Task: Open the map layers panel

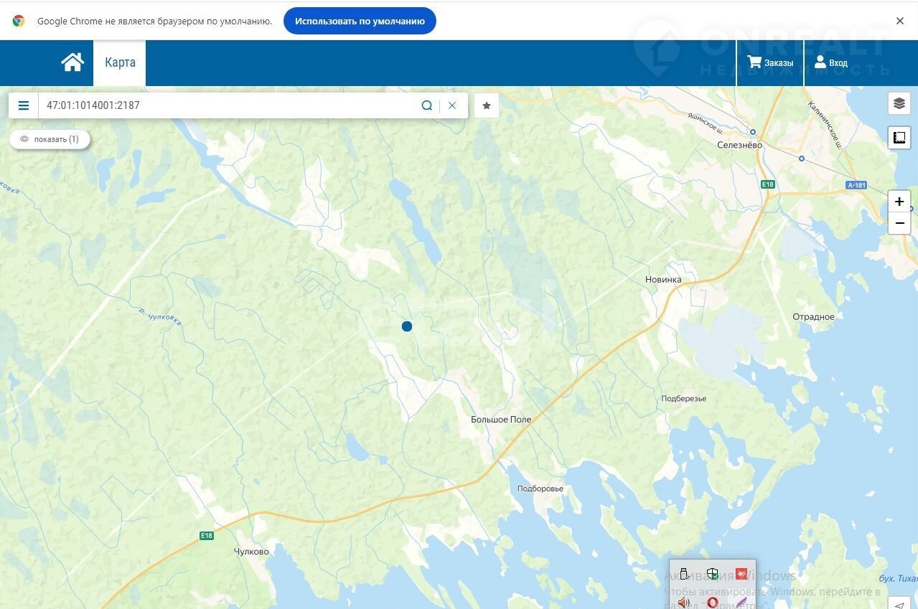Action: 899,103
